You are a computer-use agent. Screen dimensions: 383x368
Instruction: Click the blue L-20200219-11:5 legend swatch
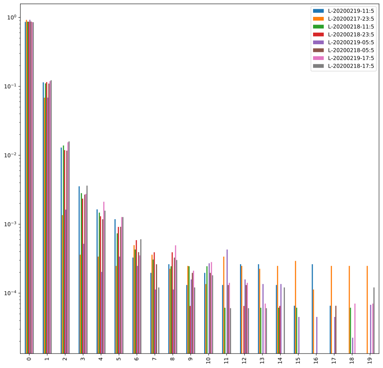click(319, 10)
